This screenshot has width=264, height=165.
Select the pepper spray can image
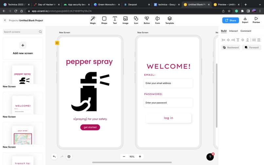tap(90, 92)
